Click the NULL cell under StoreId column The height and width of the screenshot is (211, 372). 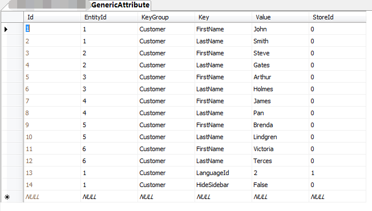click(x=337, y=197)
